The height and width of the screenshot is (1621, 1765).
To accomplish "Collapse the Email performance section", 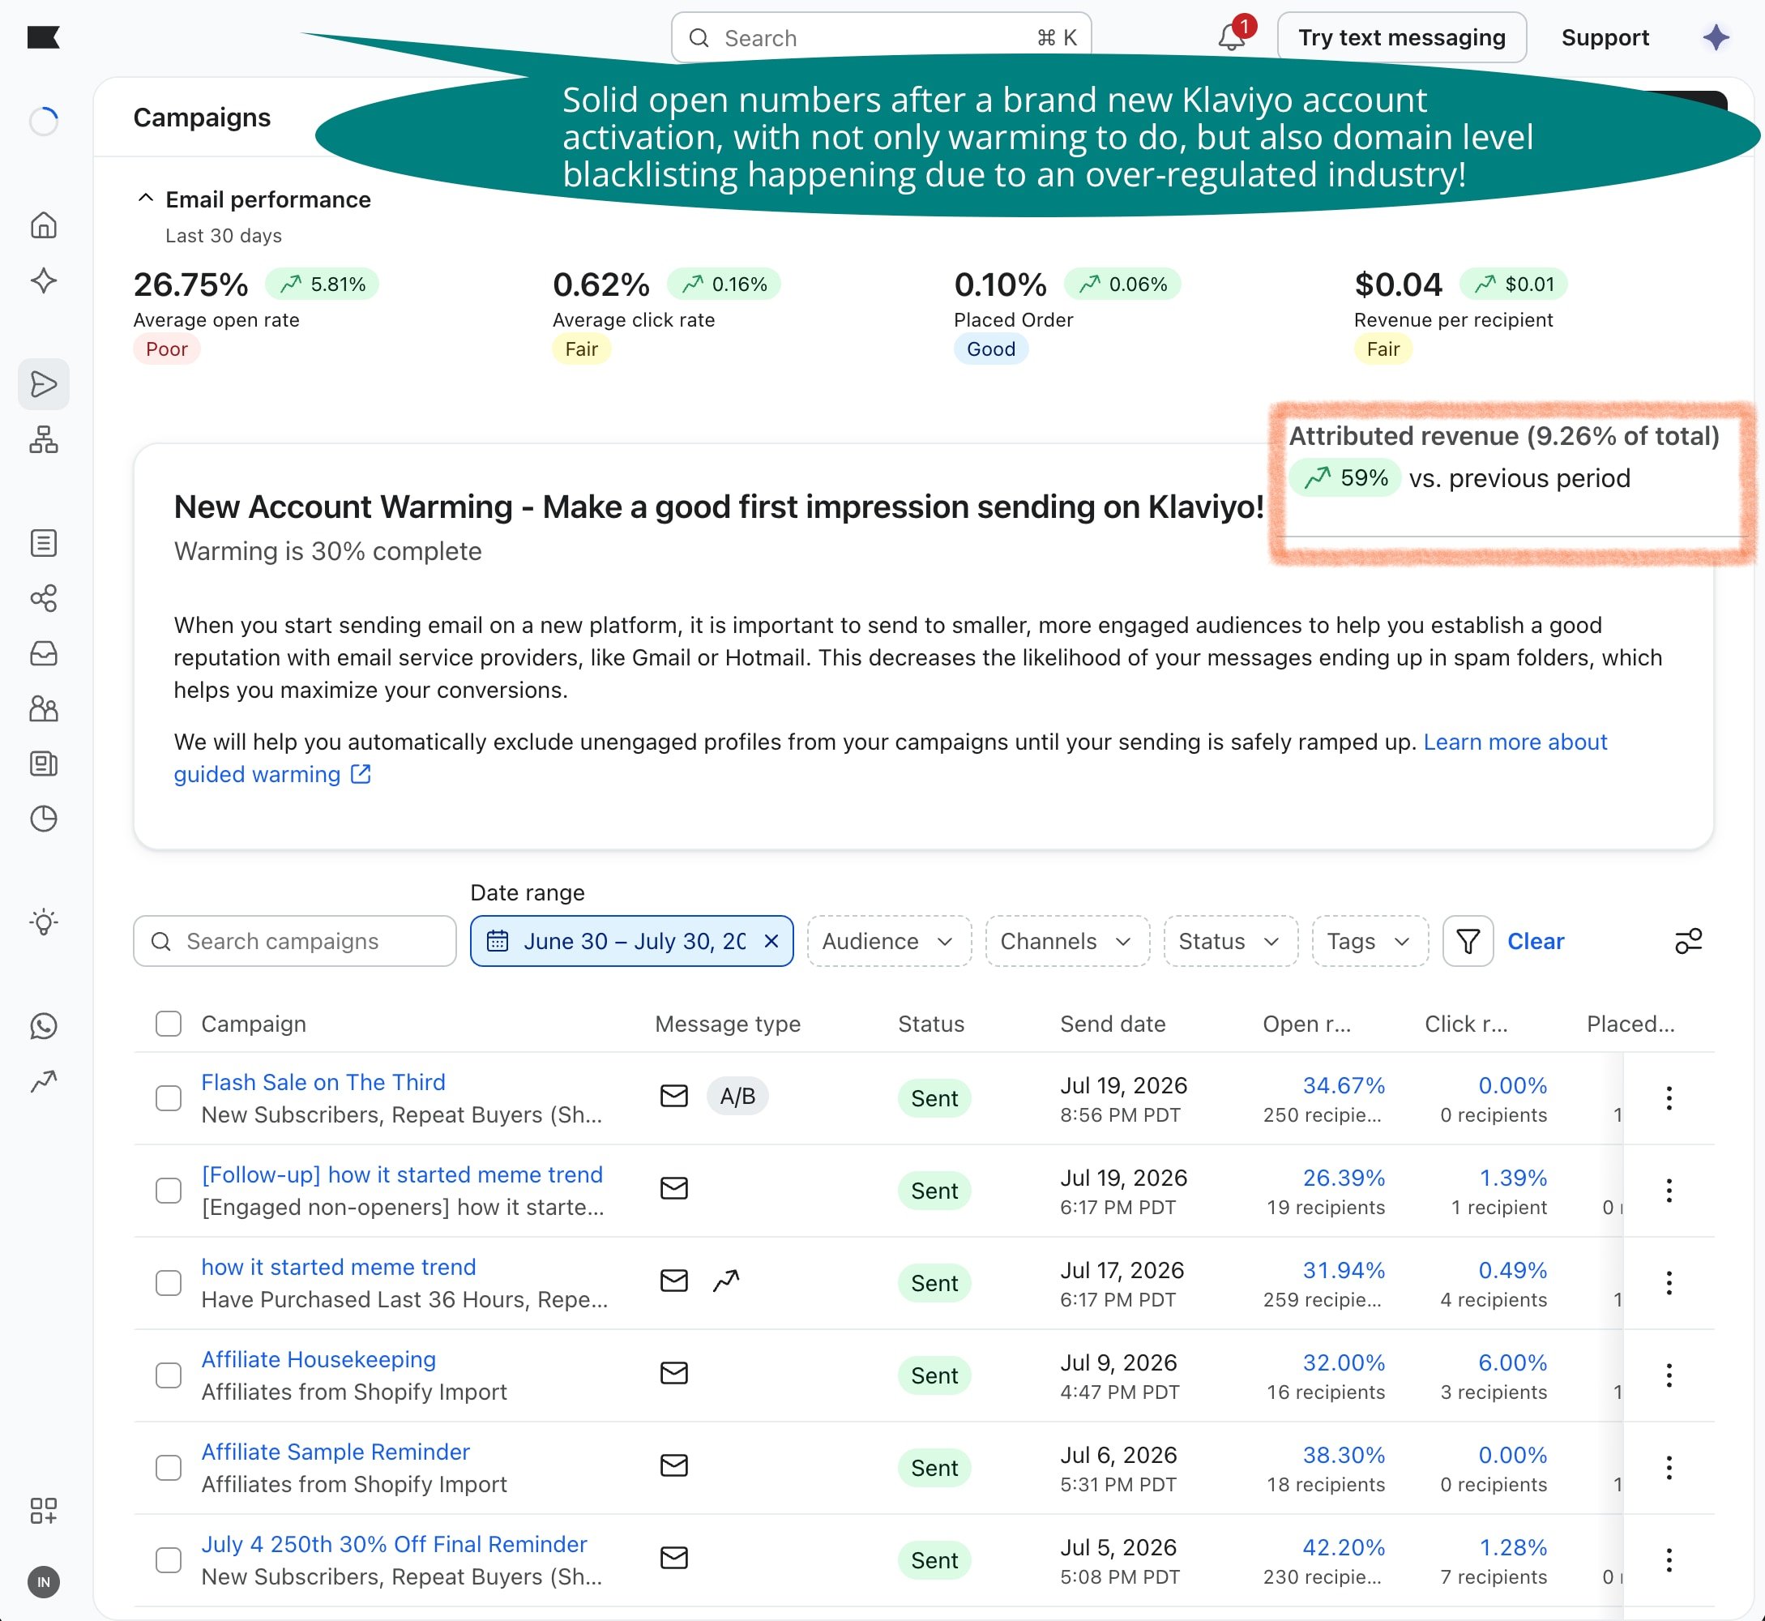I will coord(147,199).
